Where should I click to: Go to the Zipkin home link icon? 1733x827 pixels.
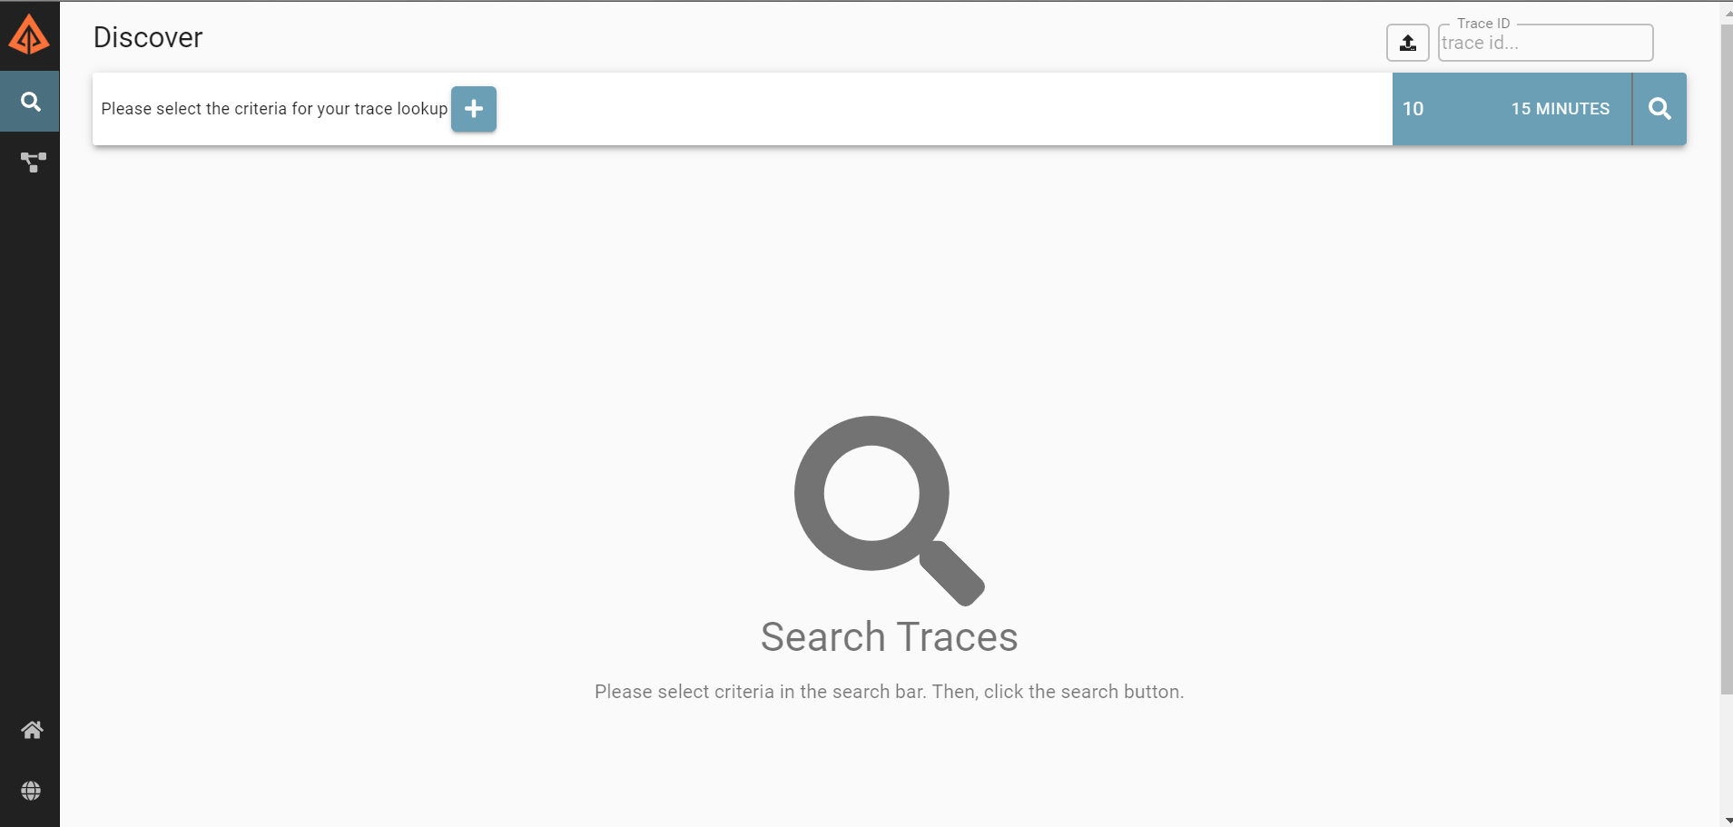pyautogui.click(x=32, y=730)
